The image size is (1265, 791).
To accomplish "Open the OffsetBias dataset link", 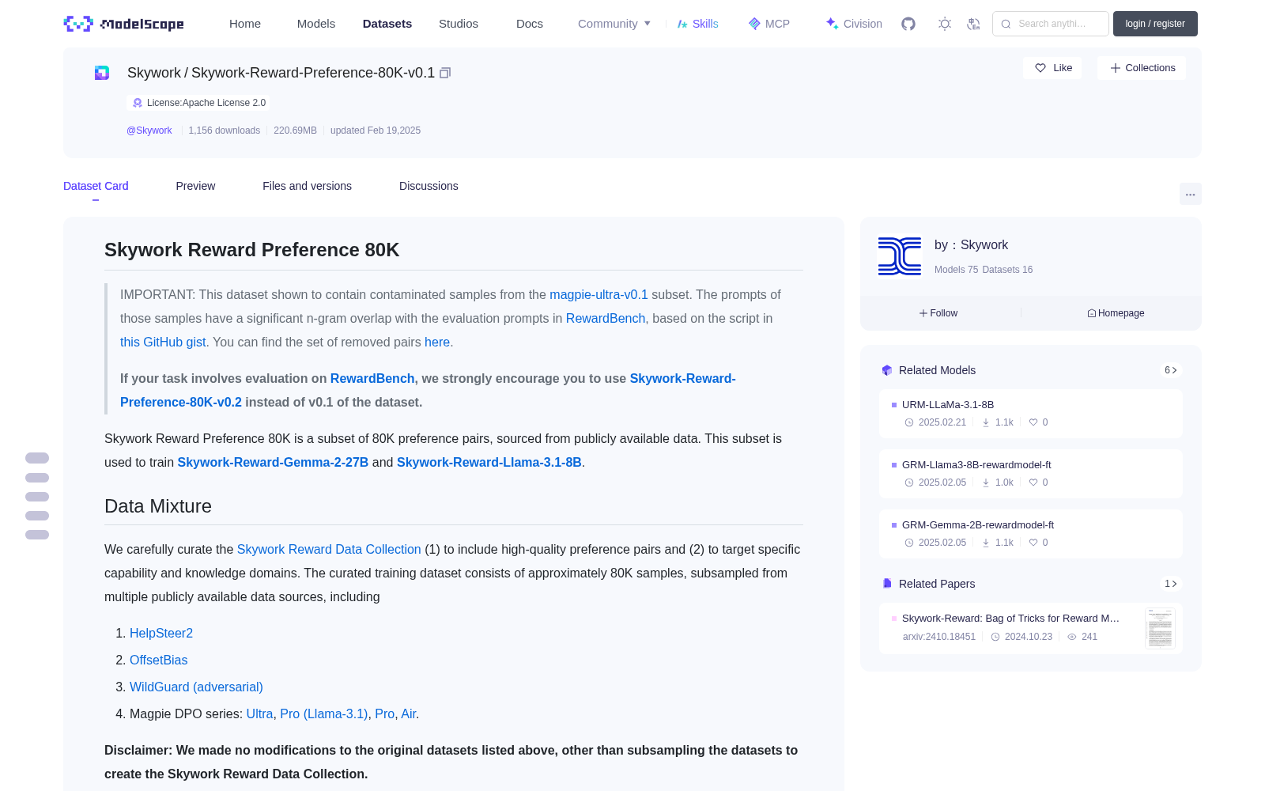I will pyautogui.click(x=159, y=660).
